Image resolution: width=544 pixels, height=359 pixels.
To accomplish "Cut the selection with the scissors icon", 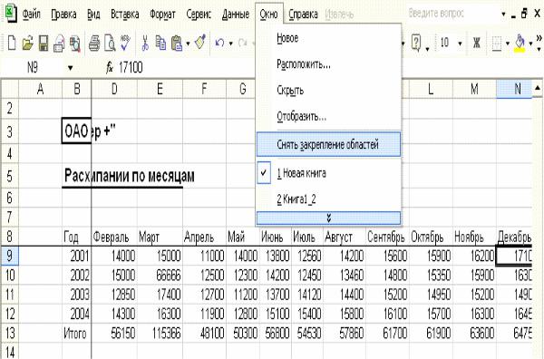I will click(145, 43).
